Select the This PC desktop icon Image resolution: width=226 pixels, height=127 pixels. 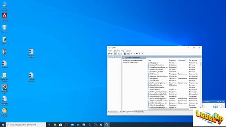click(x=5, y=6)
